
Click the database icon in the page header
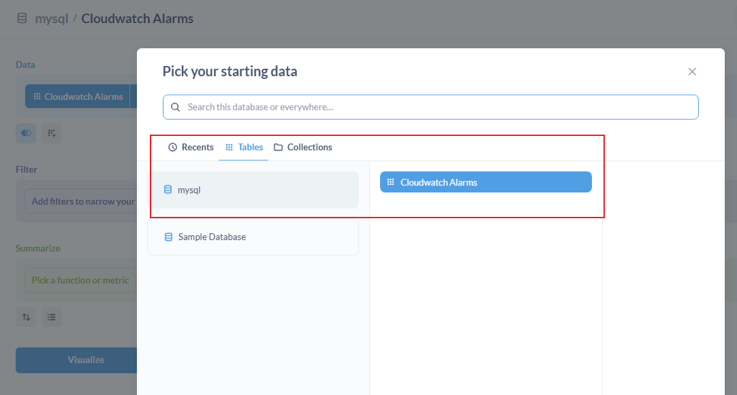click(22, 18)
